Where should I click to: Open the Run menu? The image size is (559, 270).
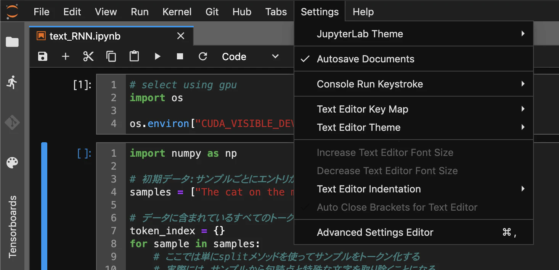tap(140, 12)
